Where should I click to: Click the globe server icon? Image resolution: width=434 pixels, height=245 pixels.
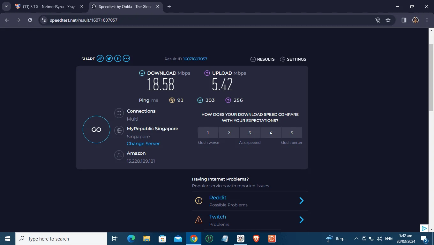tap(119, 130)
